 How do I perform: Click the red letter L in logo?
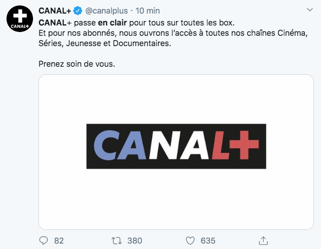pos(221,145)
